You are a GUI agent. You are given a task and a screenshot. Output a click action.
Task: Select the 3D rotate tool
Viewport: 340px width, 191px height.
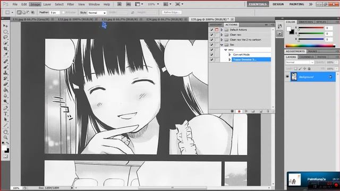click(x=5, y=132)
